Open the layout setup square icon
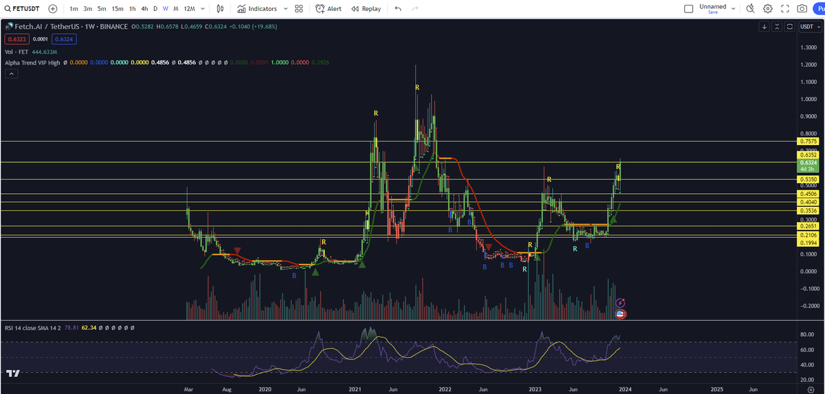The width and height of the screenshot is (825, 394). pyautogui.click(x=689, y=9)
